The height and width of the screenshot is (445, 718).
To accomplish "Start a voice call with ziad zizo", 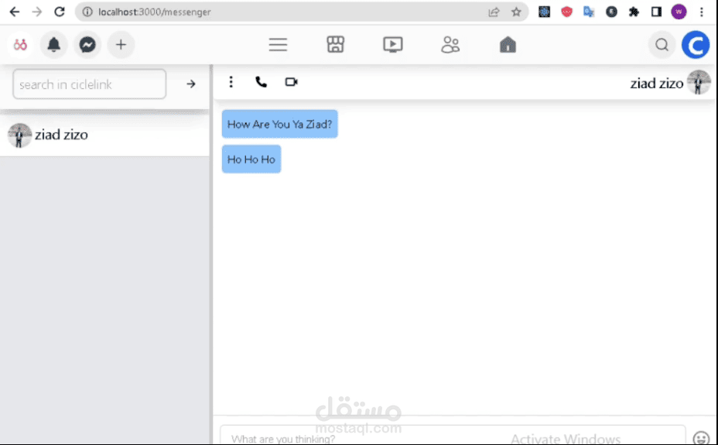I will point(261,82).
